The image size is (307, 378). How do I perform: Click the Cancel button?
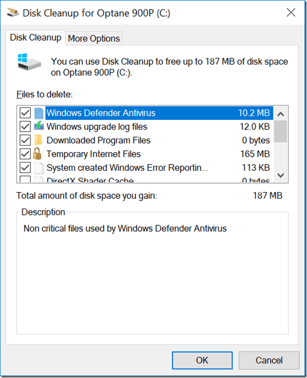269,360
